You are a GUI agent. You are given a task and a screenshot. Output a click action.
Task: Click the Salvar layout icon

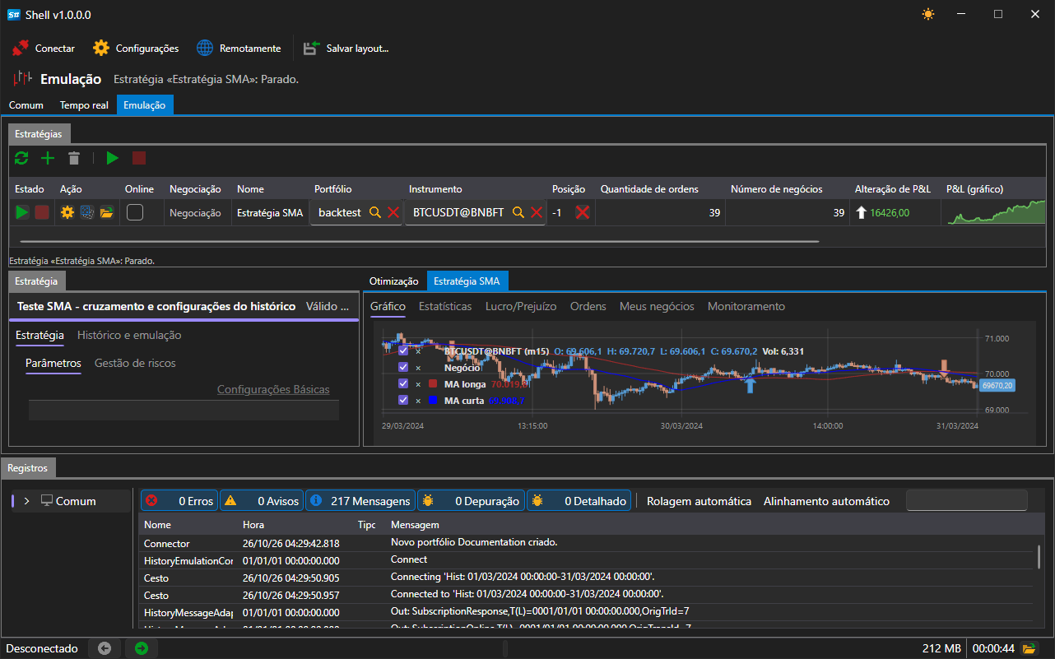[x=311, y=49]
